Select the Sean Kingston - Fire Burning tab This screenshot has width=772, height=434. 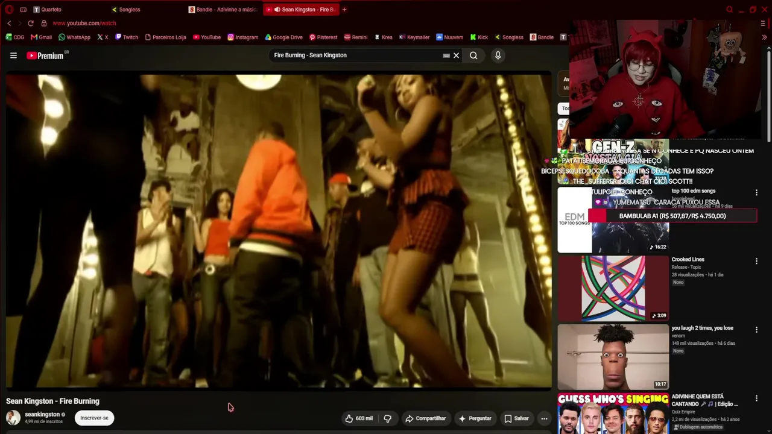click(x=301, y=10)
